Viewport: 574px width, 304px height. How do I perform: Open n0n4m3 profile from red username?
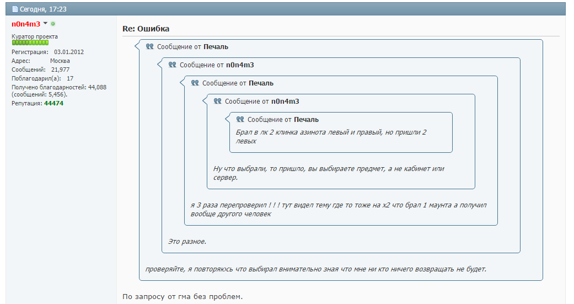tap(26, 24)
